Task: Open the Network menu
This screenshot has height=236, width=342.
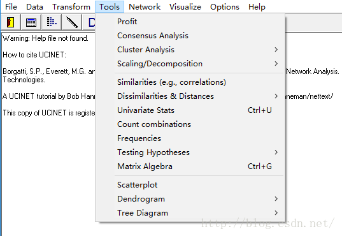Action: 145,7
